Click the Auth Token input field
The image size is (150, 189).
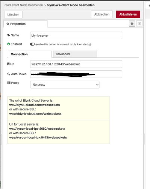pyautogui.click(x=76, y=74)
